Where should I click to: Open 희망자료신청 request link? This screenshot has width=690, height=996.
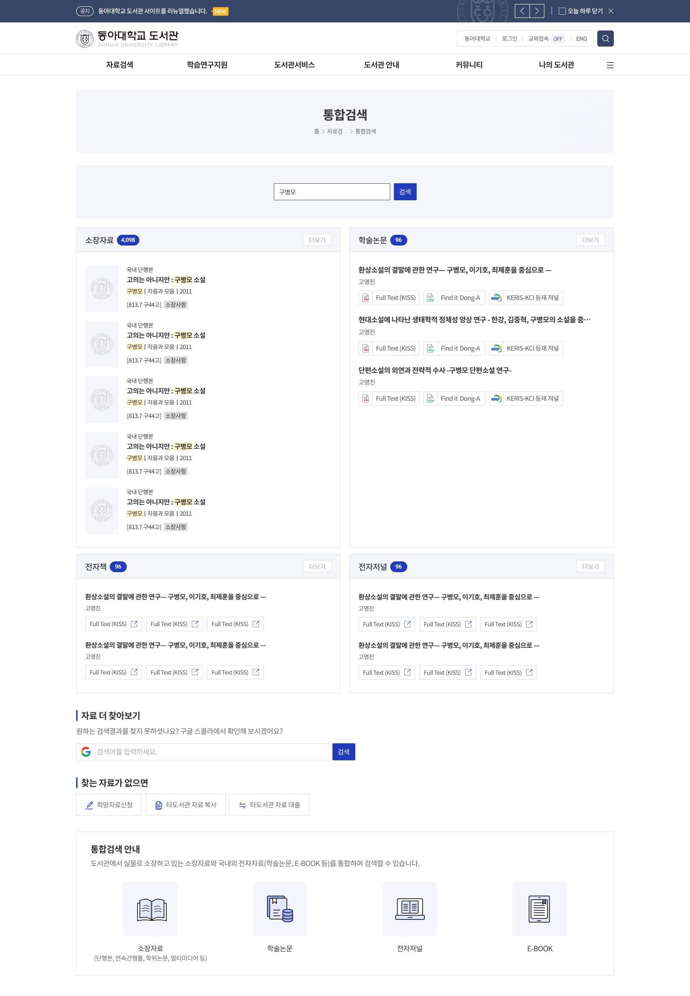108,805
